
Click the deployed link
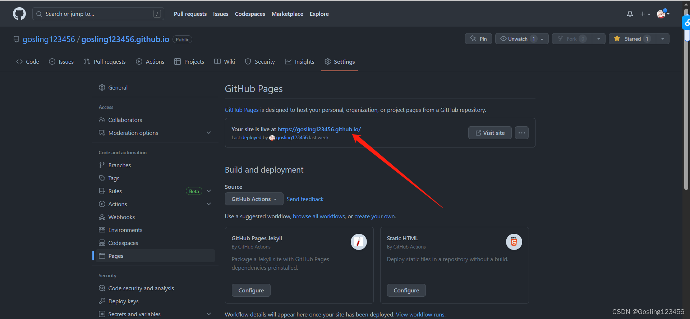click(251, 137)
